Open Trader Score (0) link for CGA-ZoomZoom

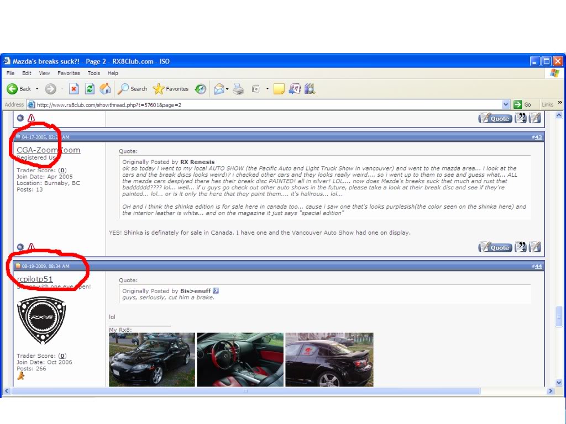coord(62,170)
